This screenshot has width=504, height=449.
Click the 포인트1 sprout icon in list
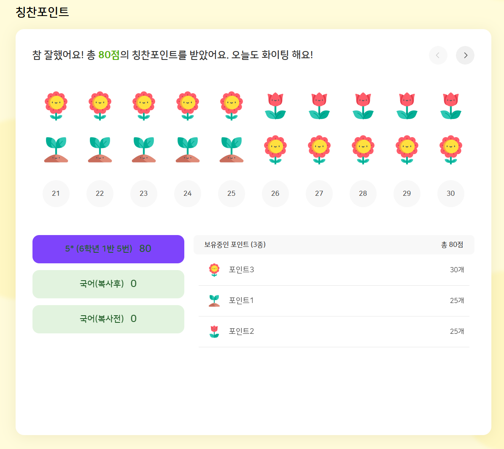(x=214, y=301)
